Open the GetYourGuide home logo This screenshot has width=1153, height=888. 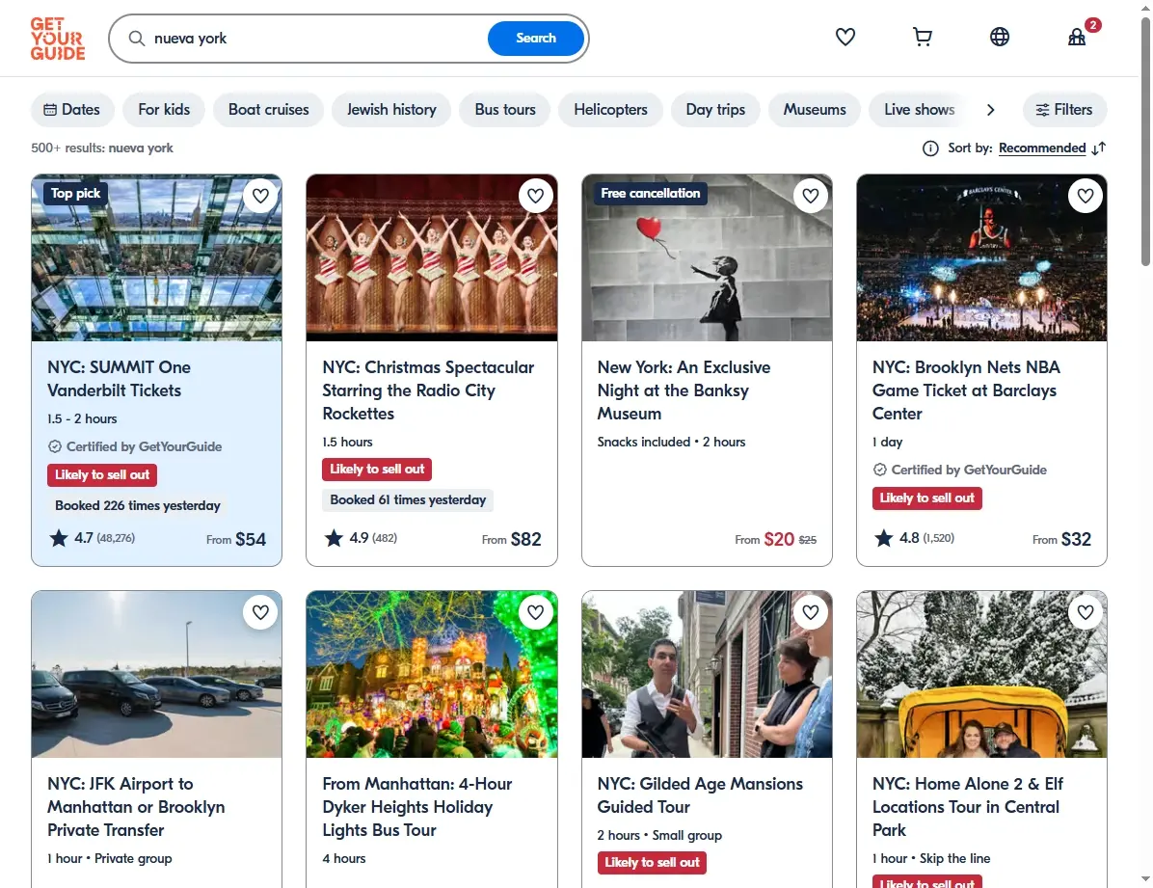[x=57, y=39]
